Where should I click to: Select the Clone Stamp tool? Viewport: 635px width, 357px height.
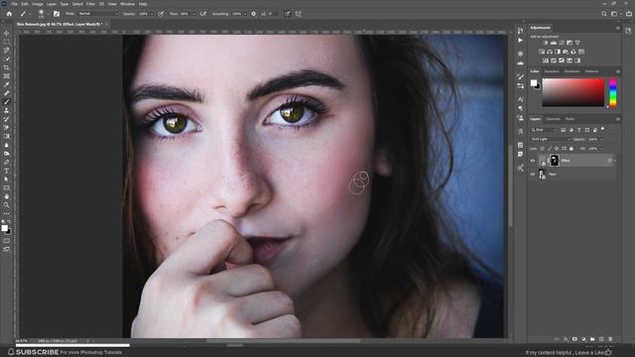pyautogui.click(x=7, y=110)
